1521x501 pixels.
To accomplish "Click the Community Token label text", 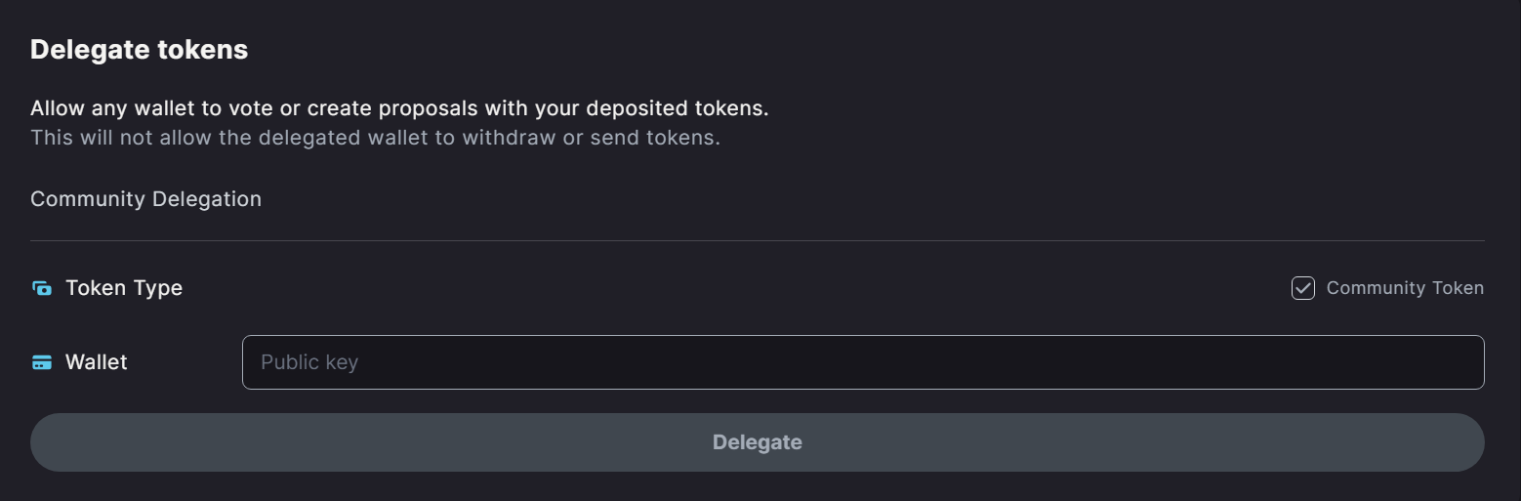I will point(1405,288).
